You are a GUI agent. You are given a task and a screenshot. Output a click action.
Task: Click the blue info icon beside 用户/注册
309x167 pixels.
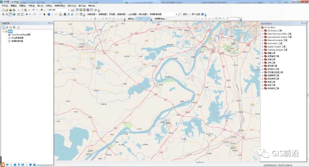click(x=202, y=14)
